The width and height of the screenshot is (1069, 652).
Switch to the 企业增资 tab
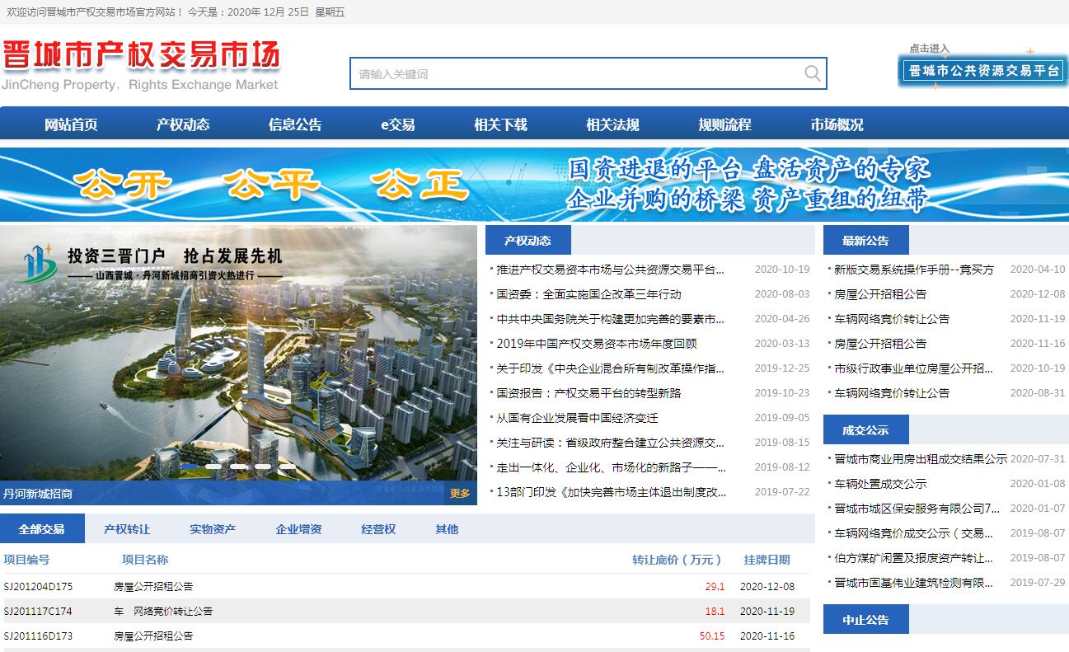(x=298, y=529)
